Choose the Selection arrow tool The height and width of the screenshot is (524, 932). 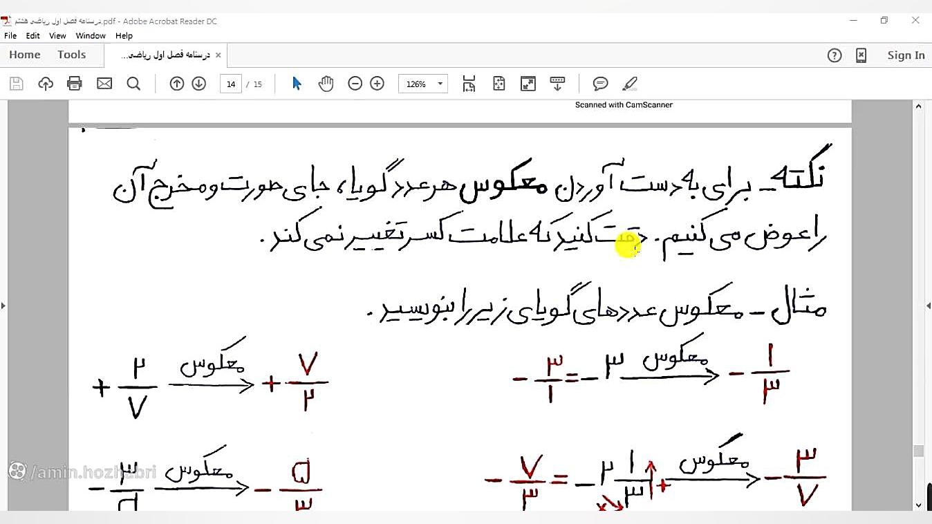[297, 84]
